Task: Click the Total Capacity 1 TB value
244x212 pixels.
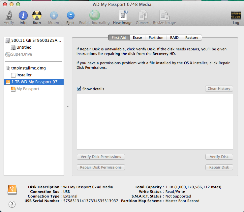Action: pyautogui.click(x=193, y=187)
